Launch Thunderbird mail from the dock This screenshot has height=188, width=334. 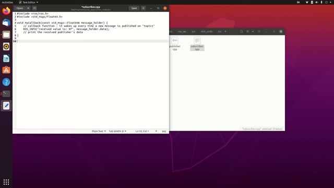6,22
